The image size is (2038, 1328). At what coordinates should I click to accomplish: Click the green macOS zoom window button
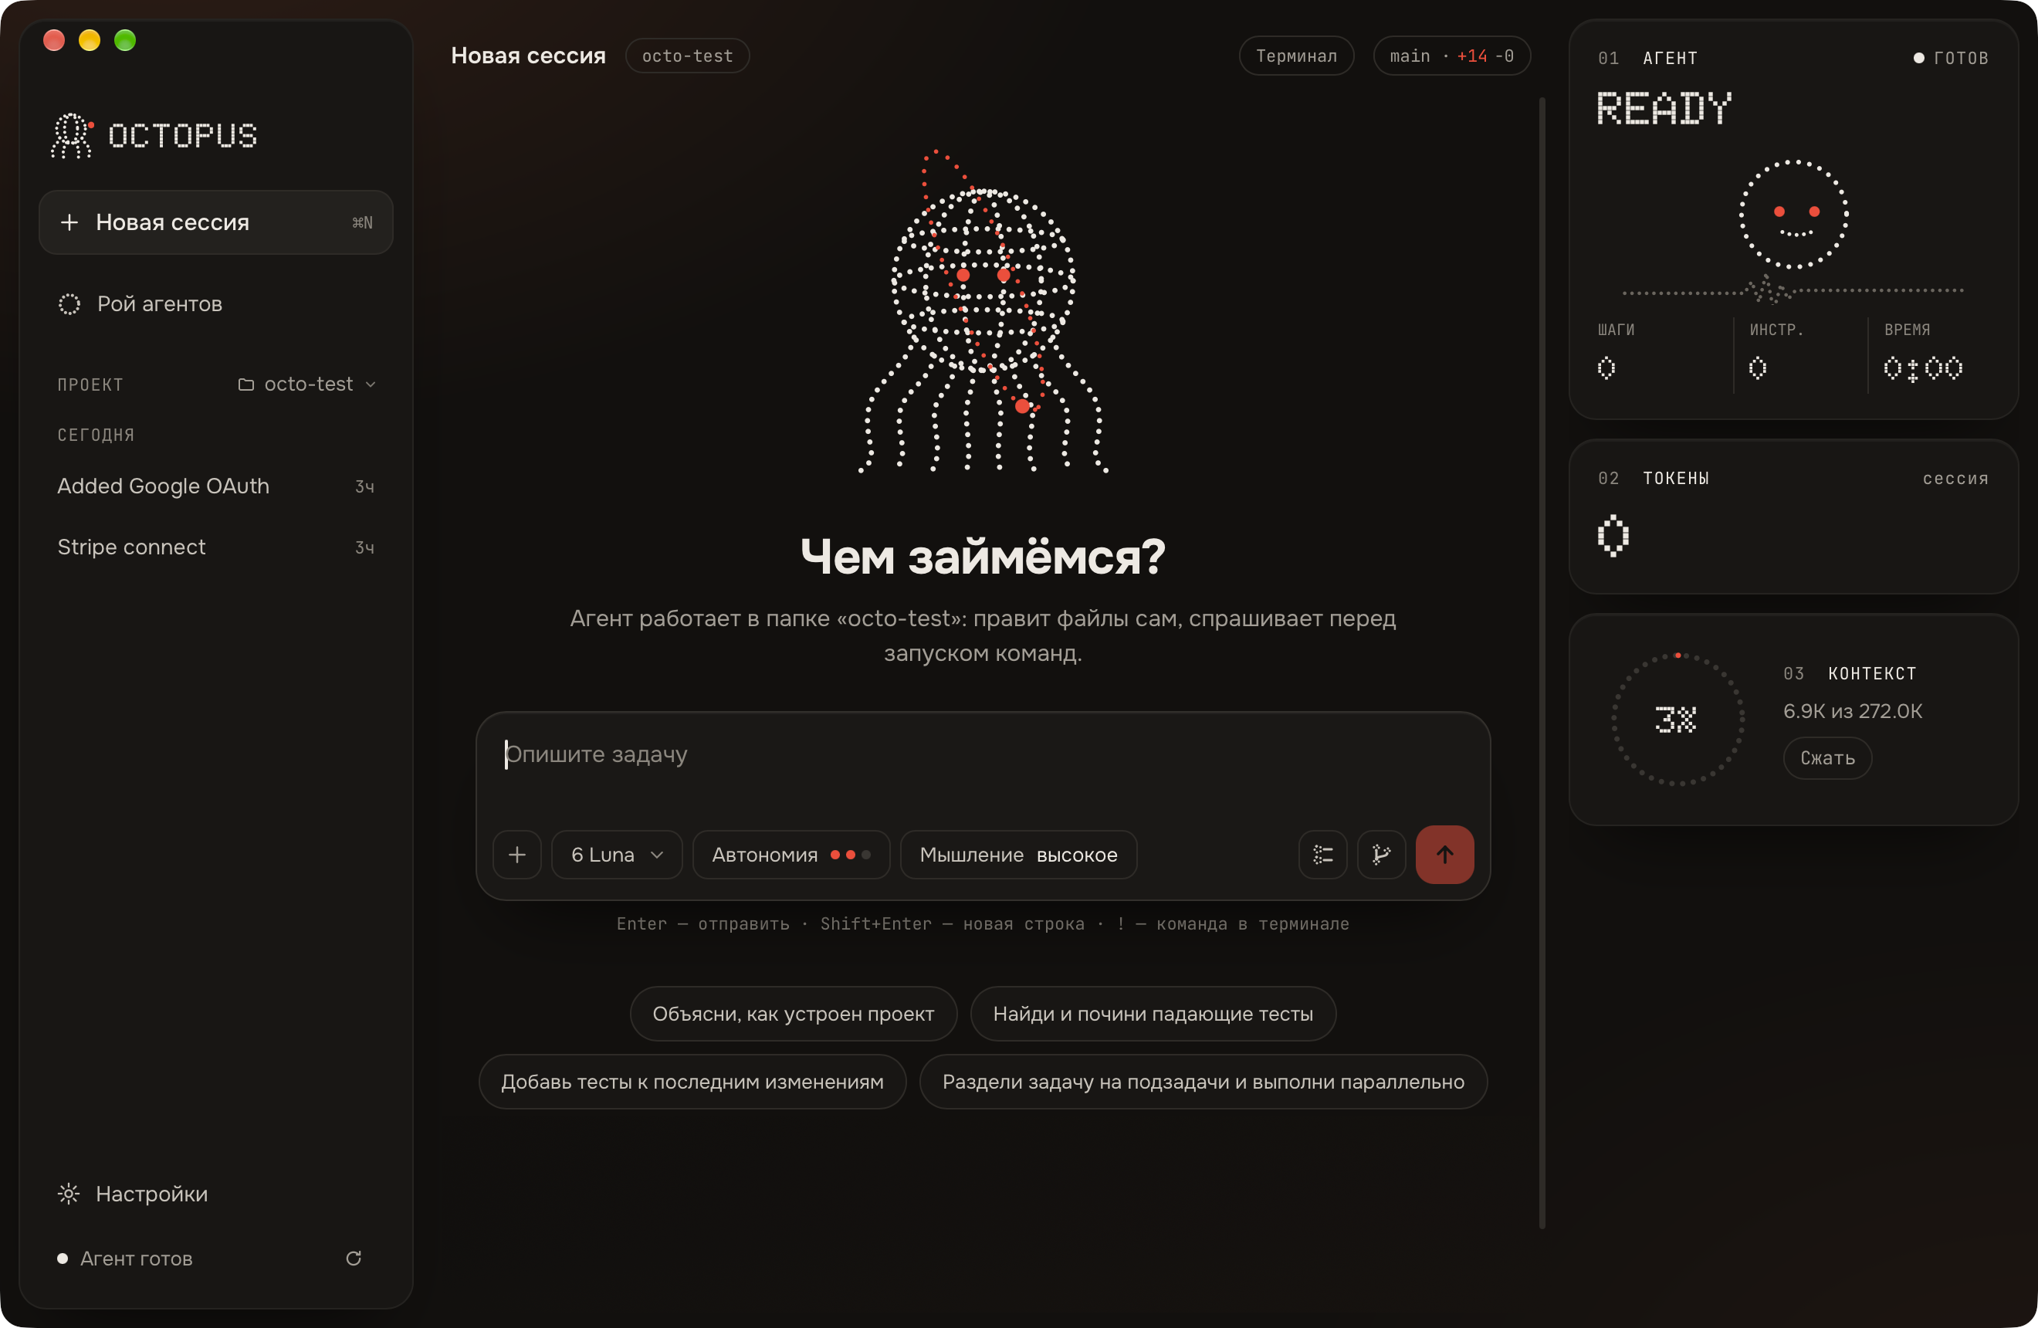click(x=125, y=40)
